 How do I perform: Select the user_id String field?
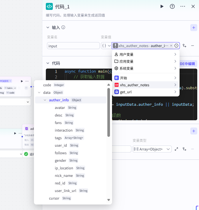tap(70, 145)
